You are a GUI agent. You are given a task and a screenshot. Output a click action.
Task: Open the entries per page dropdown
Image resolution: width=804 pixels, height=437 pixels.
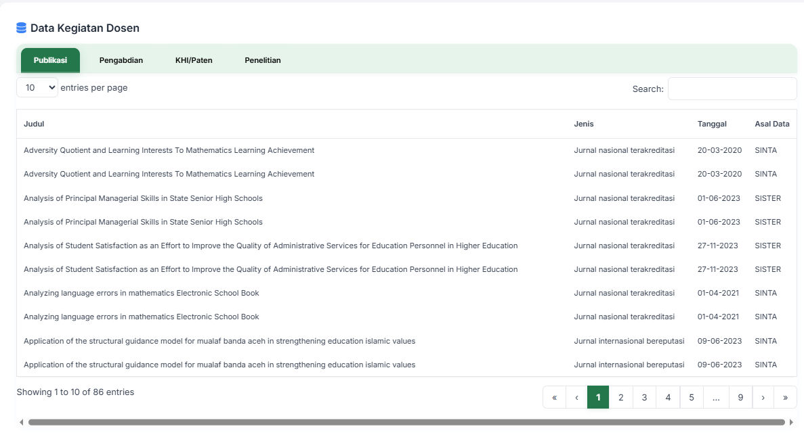click(x=37, y=88)
